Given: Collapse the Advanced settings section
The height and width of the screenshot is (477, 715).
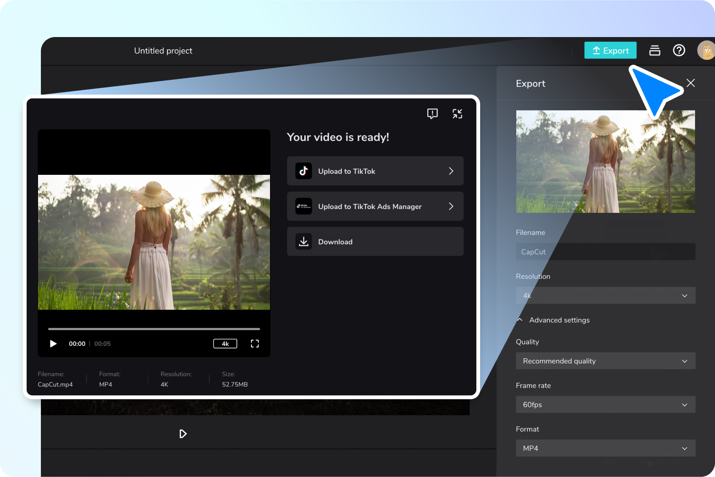Looking at the screenshot, I should 554,320.
